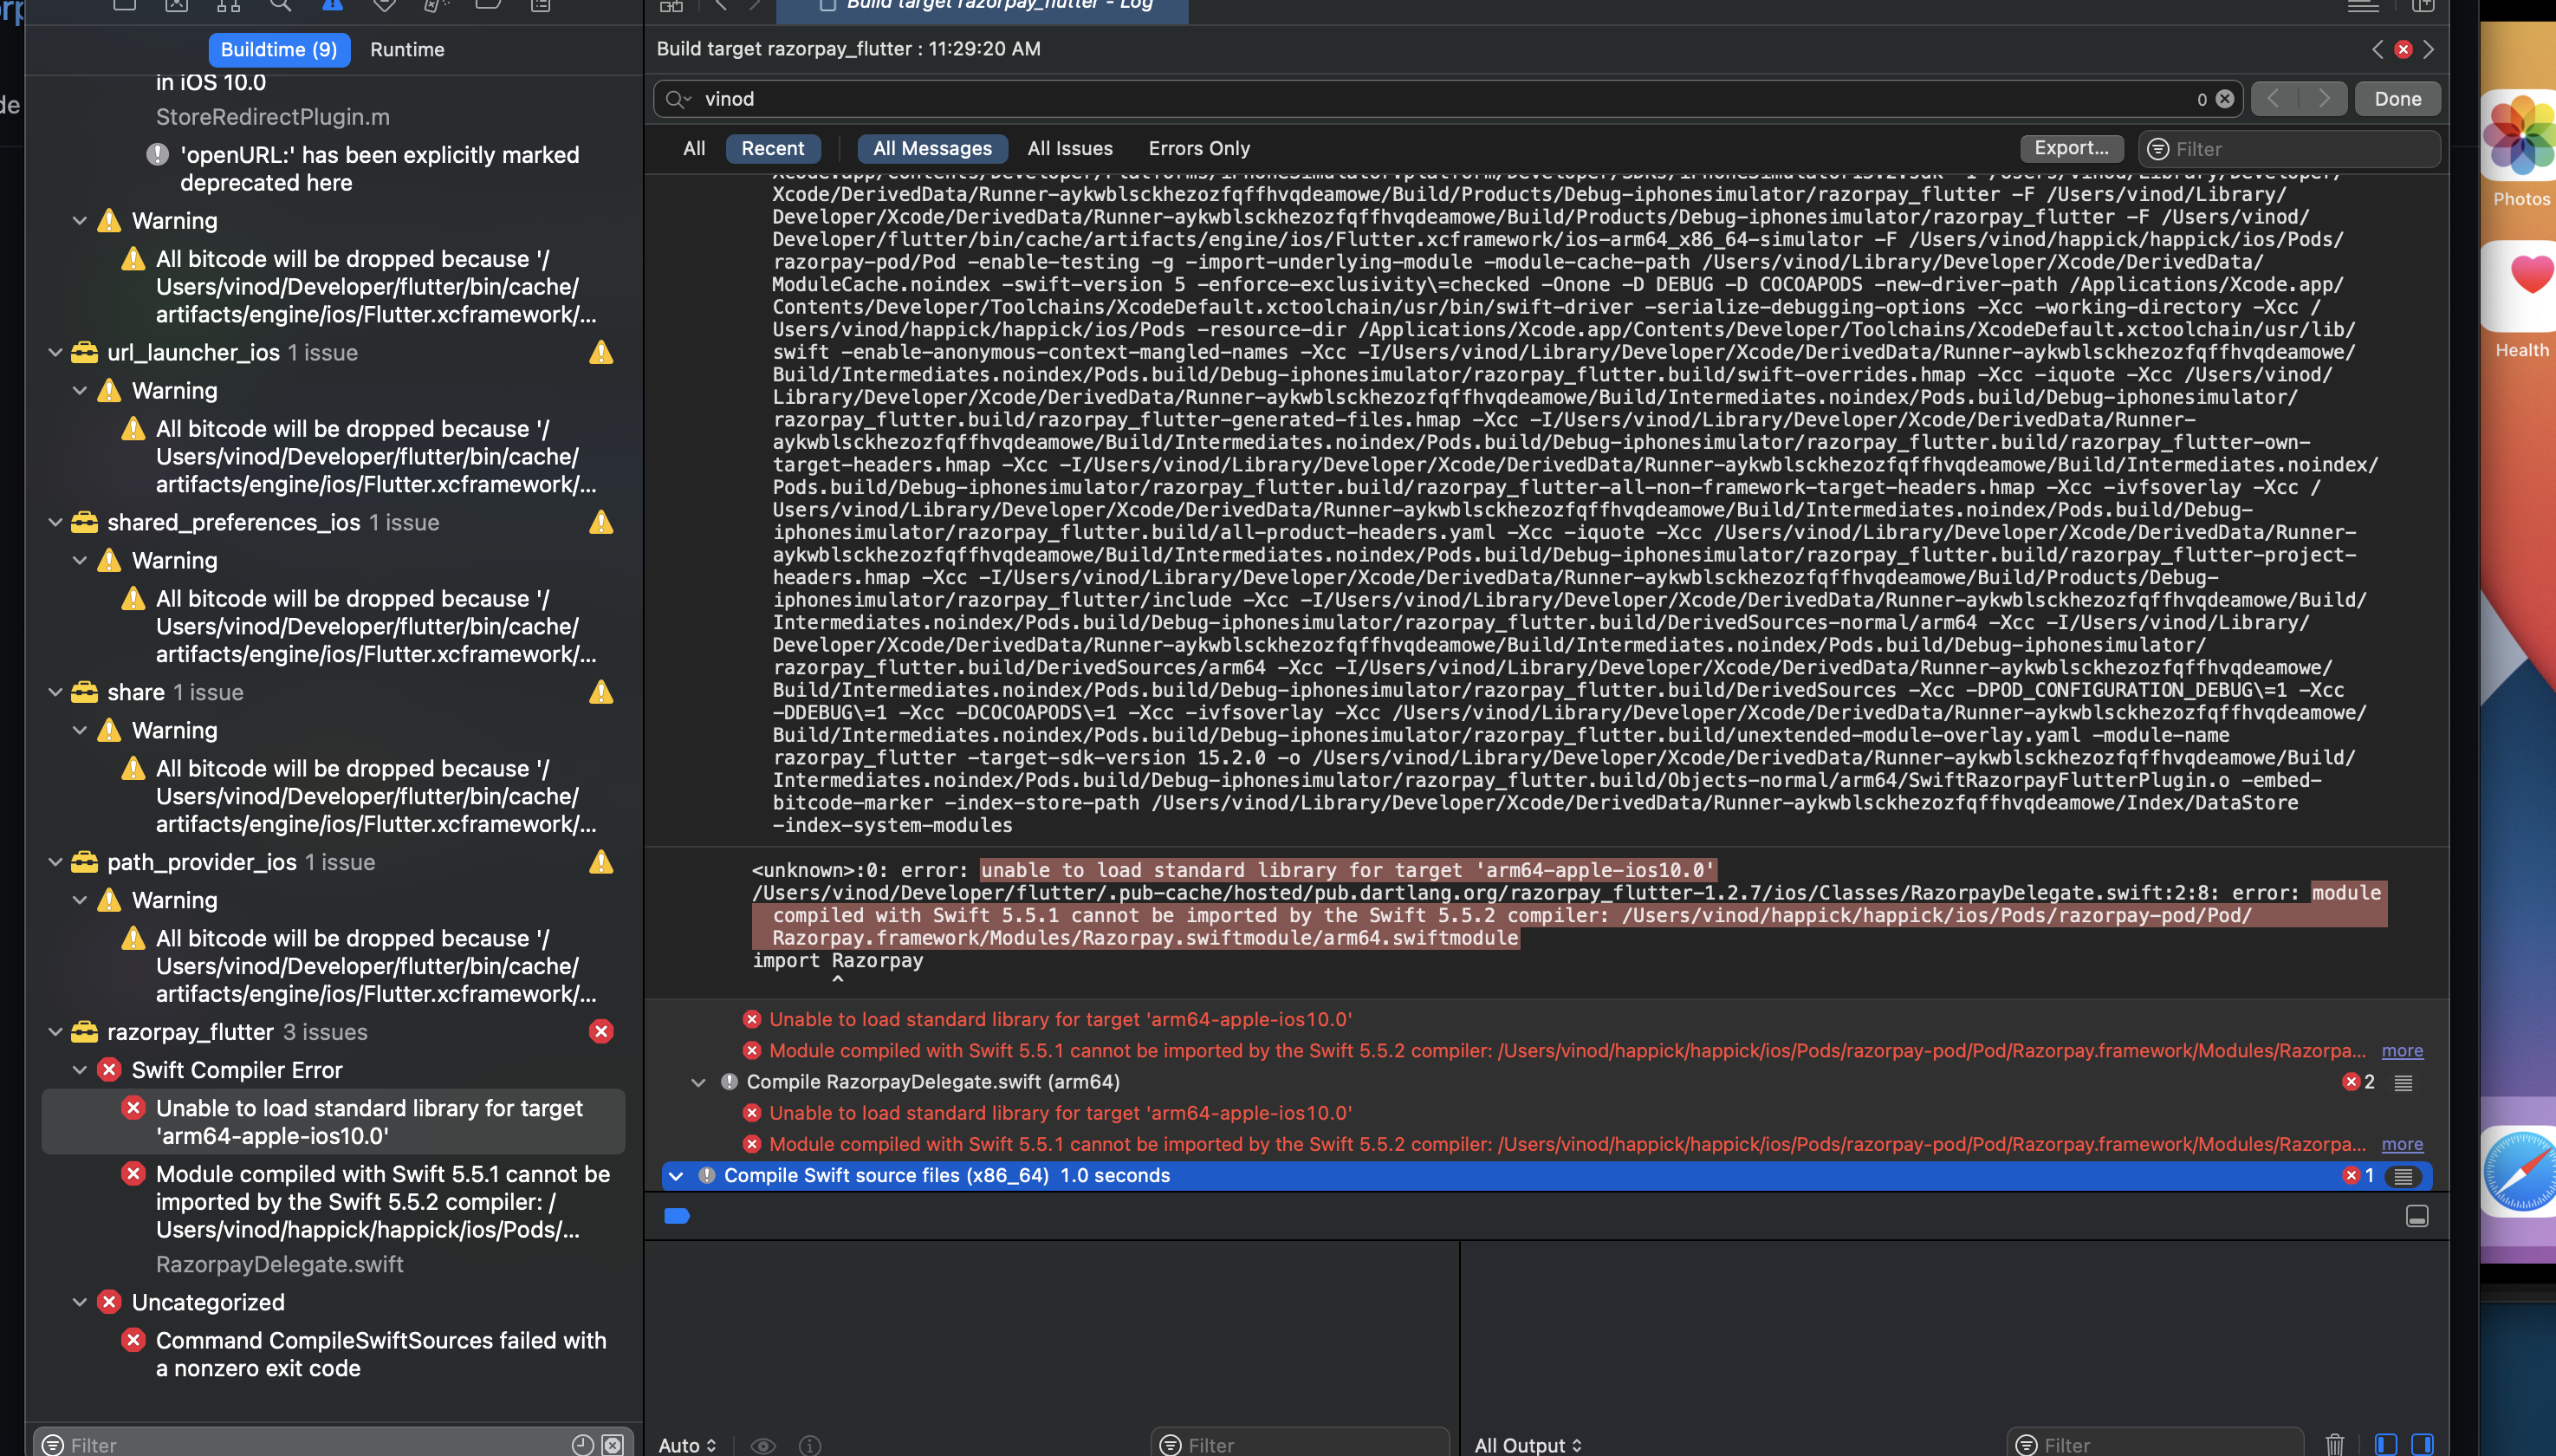Click the trash icon to clear console
The height and width of the screenshot is (1456, 2556).
tap(2334, 1444)
